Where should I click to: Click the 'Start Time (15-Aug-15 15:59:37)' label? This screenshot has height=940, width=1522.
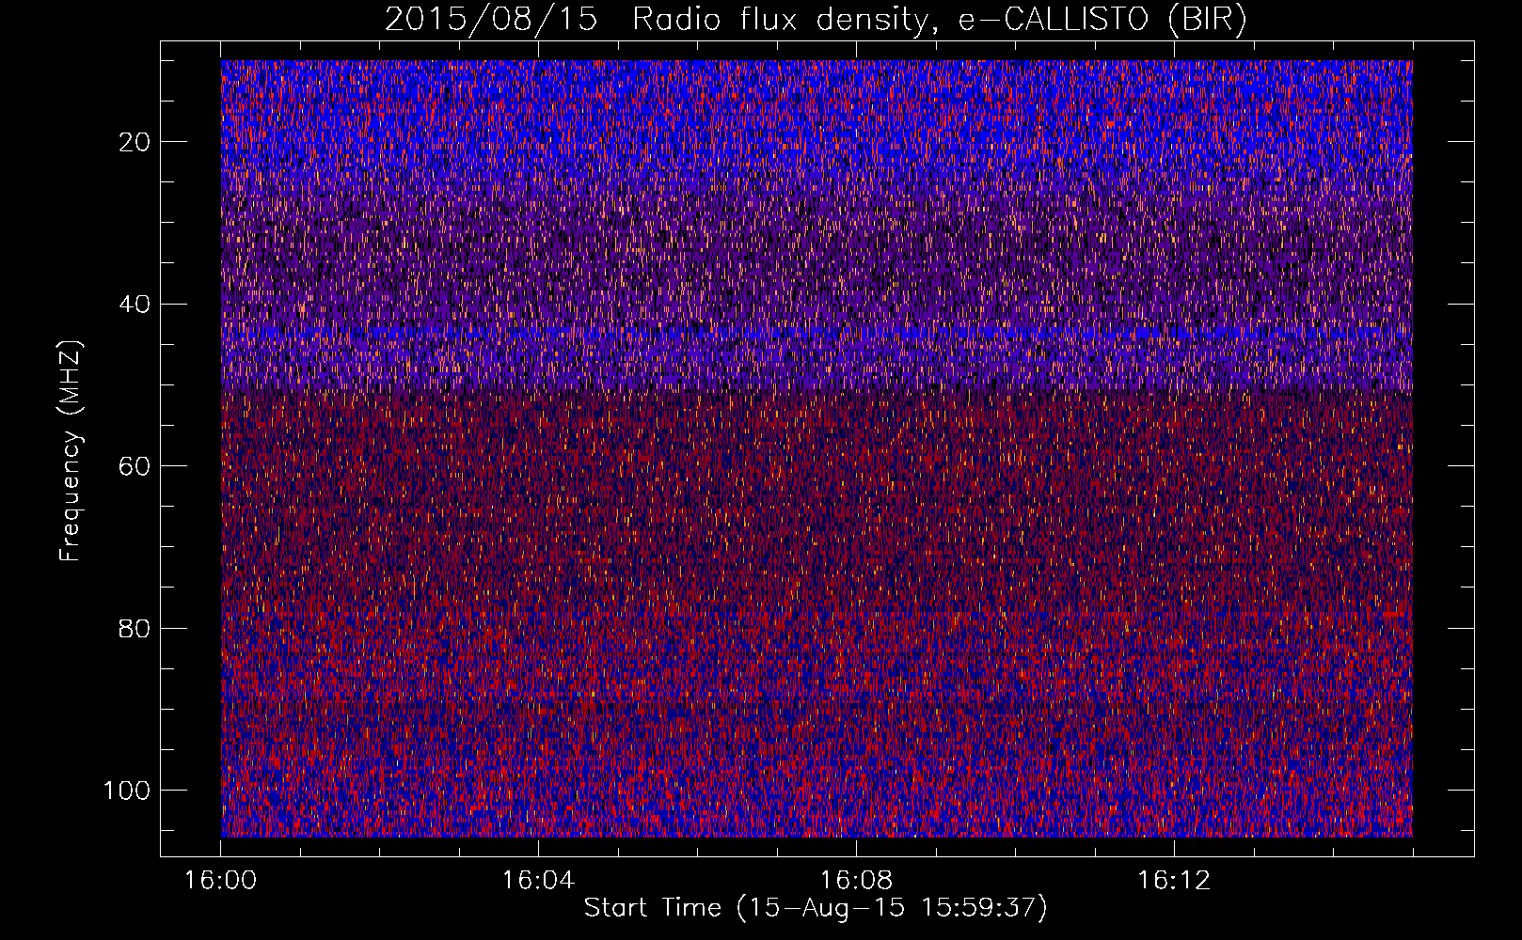pos(816,908)
